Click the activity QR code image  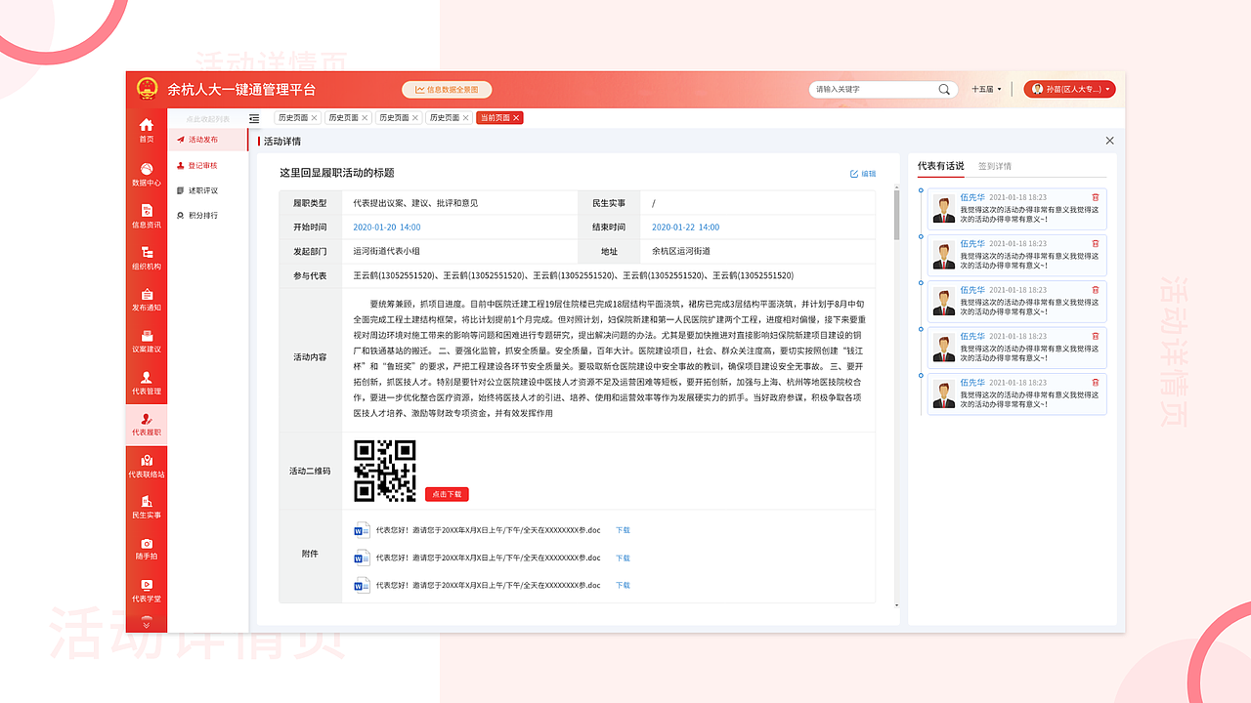(385, 471)
